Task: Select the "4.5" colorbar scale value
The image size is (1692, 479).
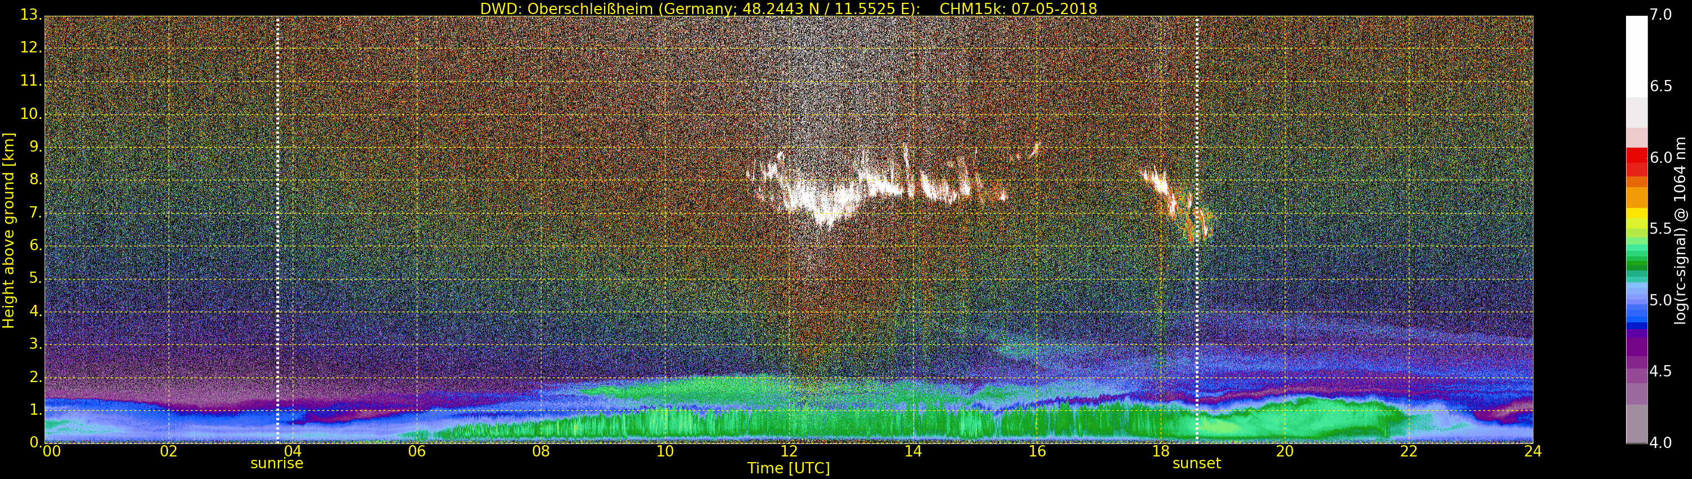Action: (x=1660, y=371)
